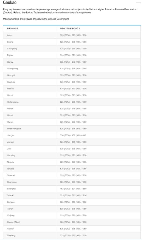Click the paragraph mentioning the Gaokao Table

pyautogui.click(x=70, y=11)
